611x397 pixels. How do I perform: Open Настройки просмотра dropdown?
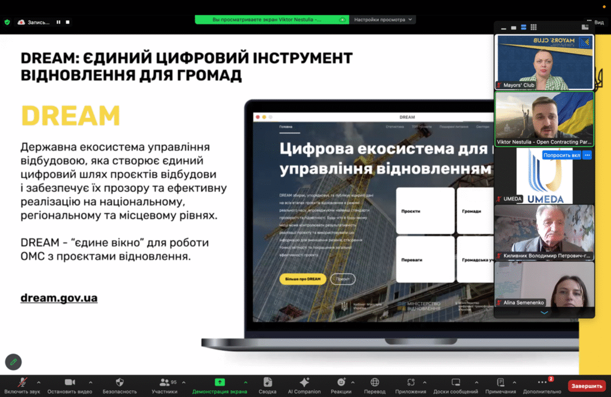382,20
